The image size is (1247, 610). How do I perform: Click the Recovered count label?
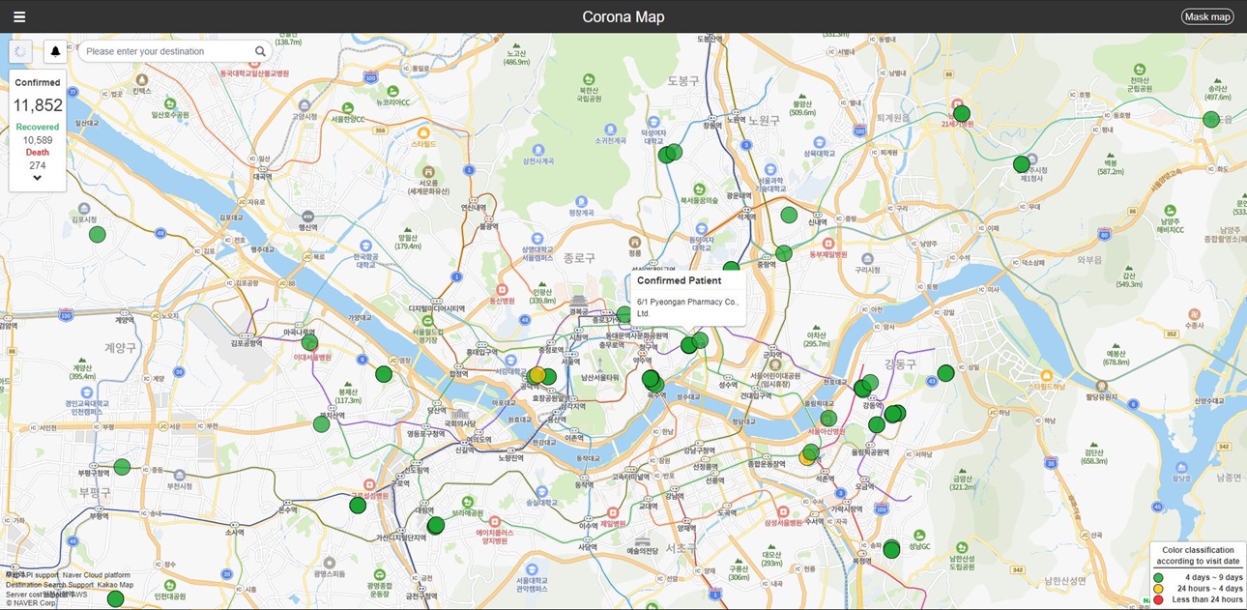37,127
